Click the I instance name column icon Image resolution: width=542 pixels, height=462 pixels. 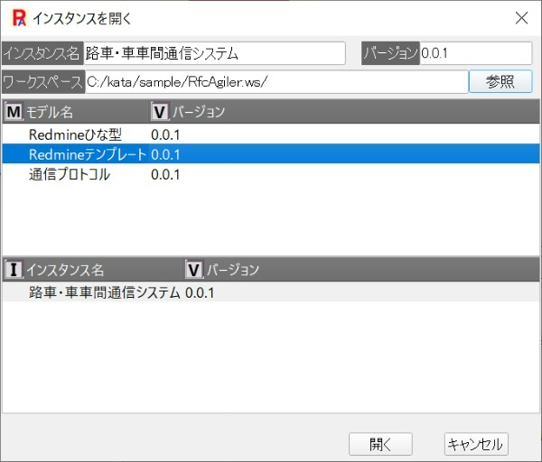[x=14, y=269]
